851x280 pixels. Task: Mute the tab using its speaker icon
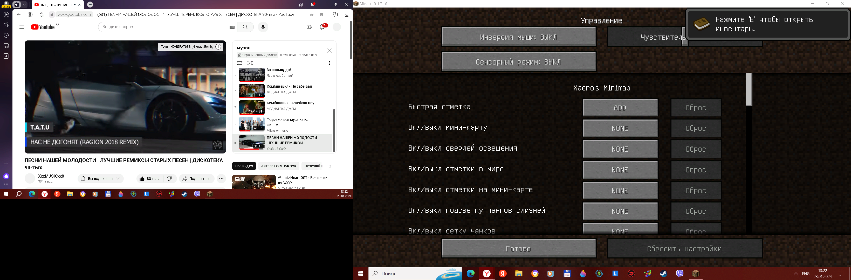[75, 5]
